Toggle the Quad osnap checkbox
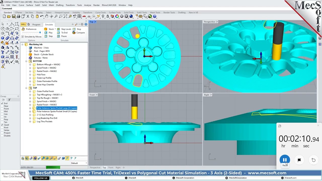This screenshot has width=322, height=181. point(2,125)
